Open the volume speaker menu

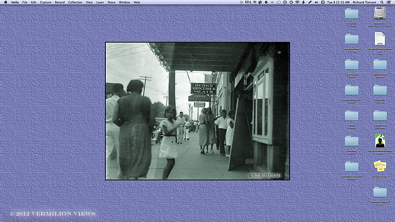(316, 2)
